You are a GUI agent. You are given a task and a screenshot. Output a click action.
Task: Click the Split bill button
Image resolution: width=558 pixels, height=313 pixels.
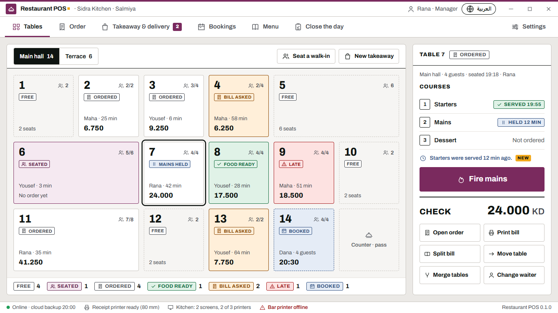(x=450, y=254)
